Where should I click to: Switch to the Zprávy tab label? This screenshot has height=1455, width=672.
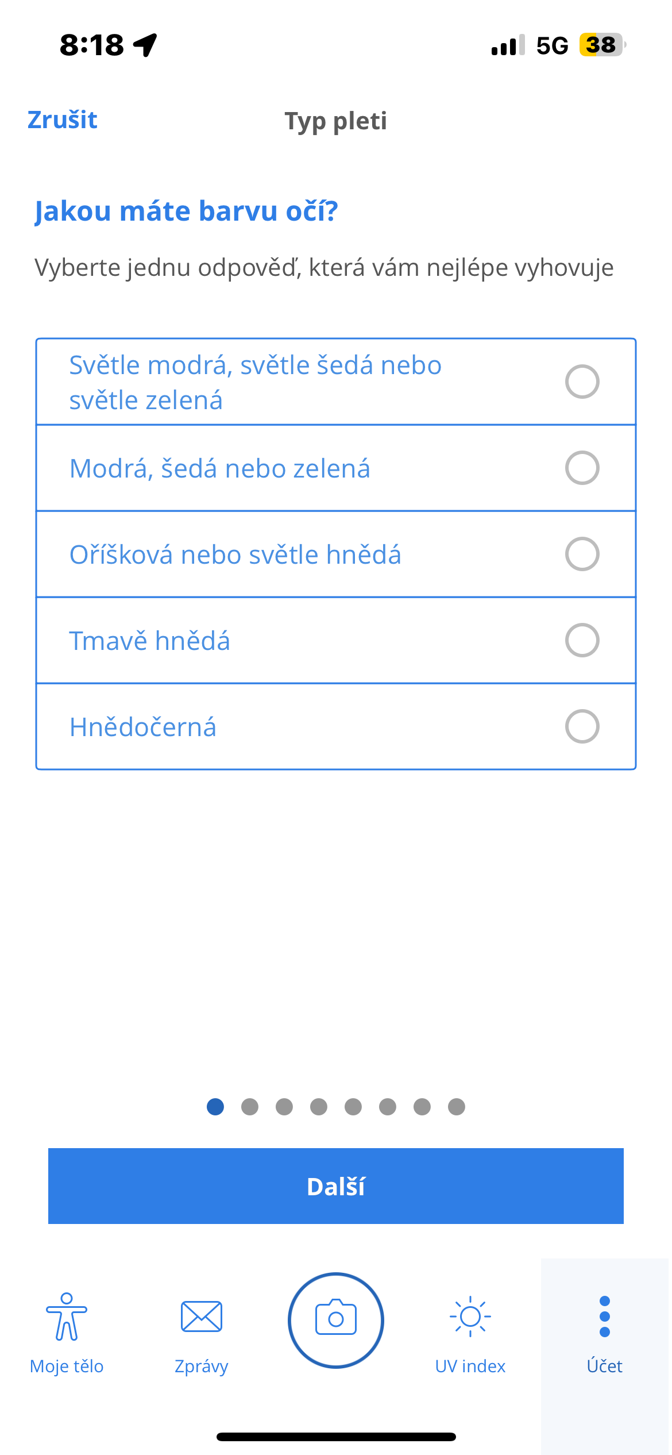click(x=202, y=1366)
